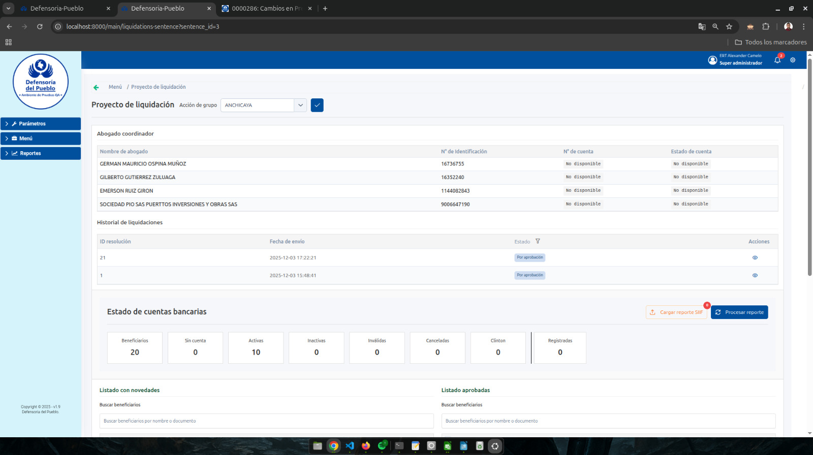Click the user profile avatar icon
The image size is (813, 455).
tap(712, 60)
